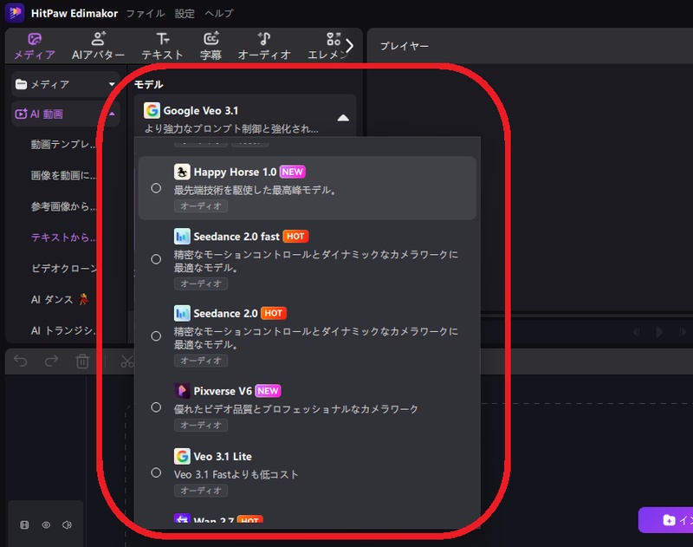
Task: Mute the track with speaker icon
Action: (x=67, y=524)
